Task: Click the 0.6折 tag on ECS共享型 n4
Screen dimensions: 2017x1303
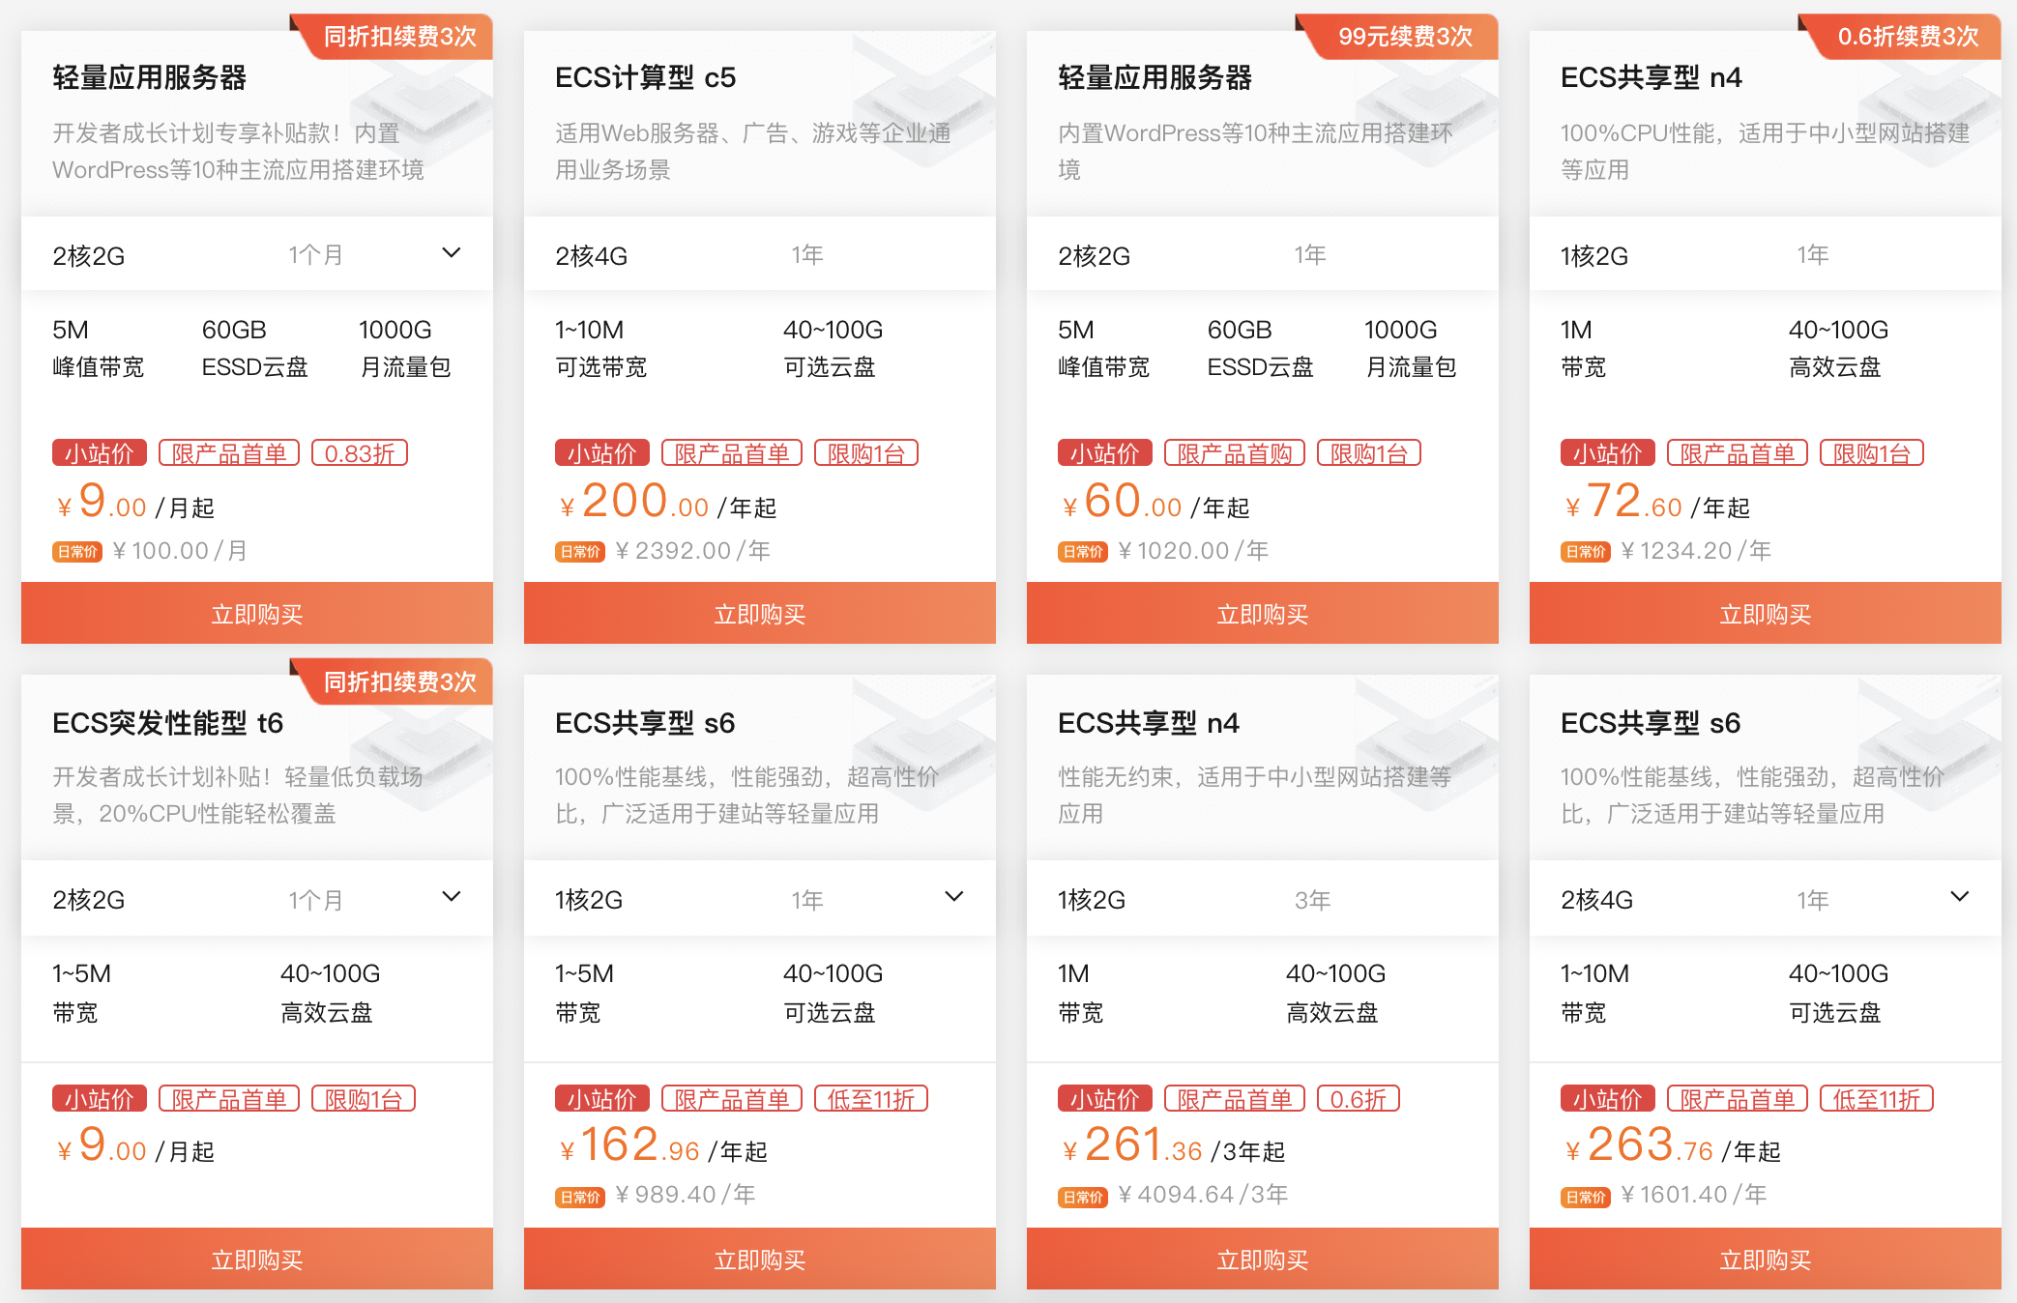Action: pyautogui.click(x=1359, y=1097)
